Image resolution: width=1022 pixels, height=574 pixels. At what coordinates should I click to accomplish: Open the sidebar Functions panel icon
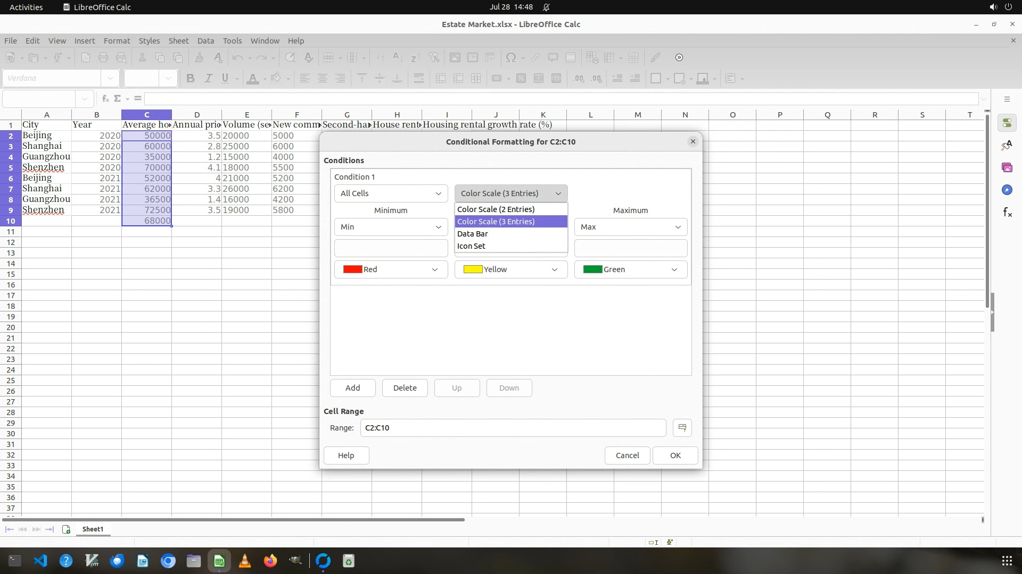[1007, 213]
